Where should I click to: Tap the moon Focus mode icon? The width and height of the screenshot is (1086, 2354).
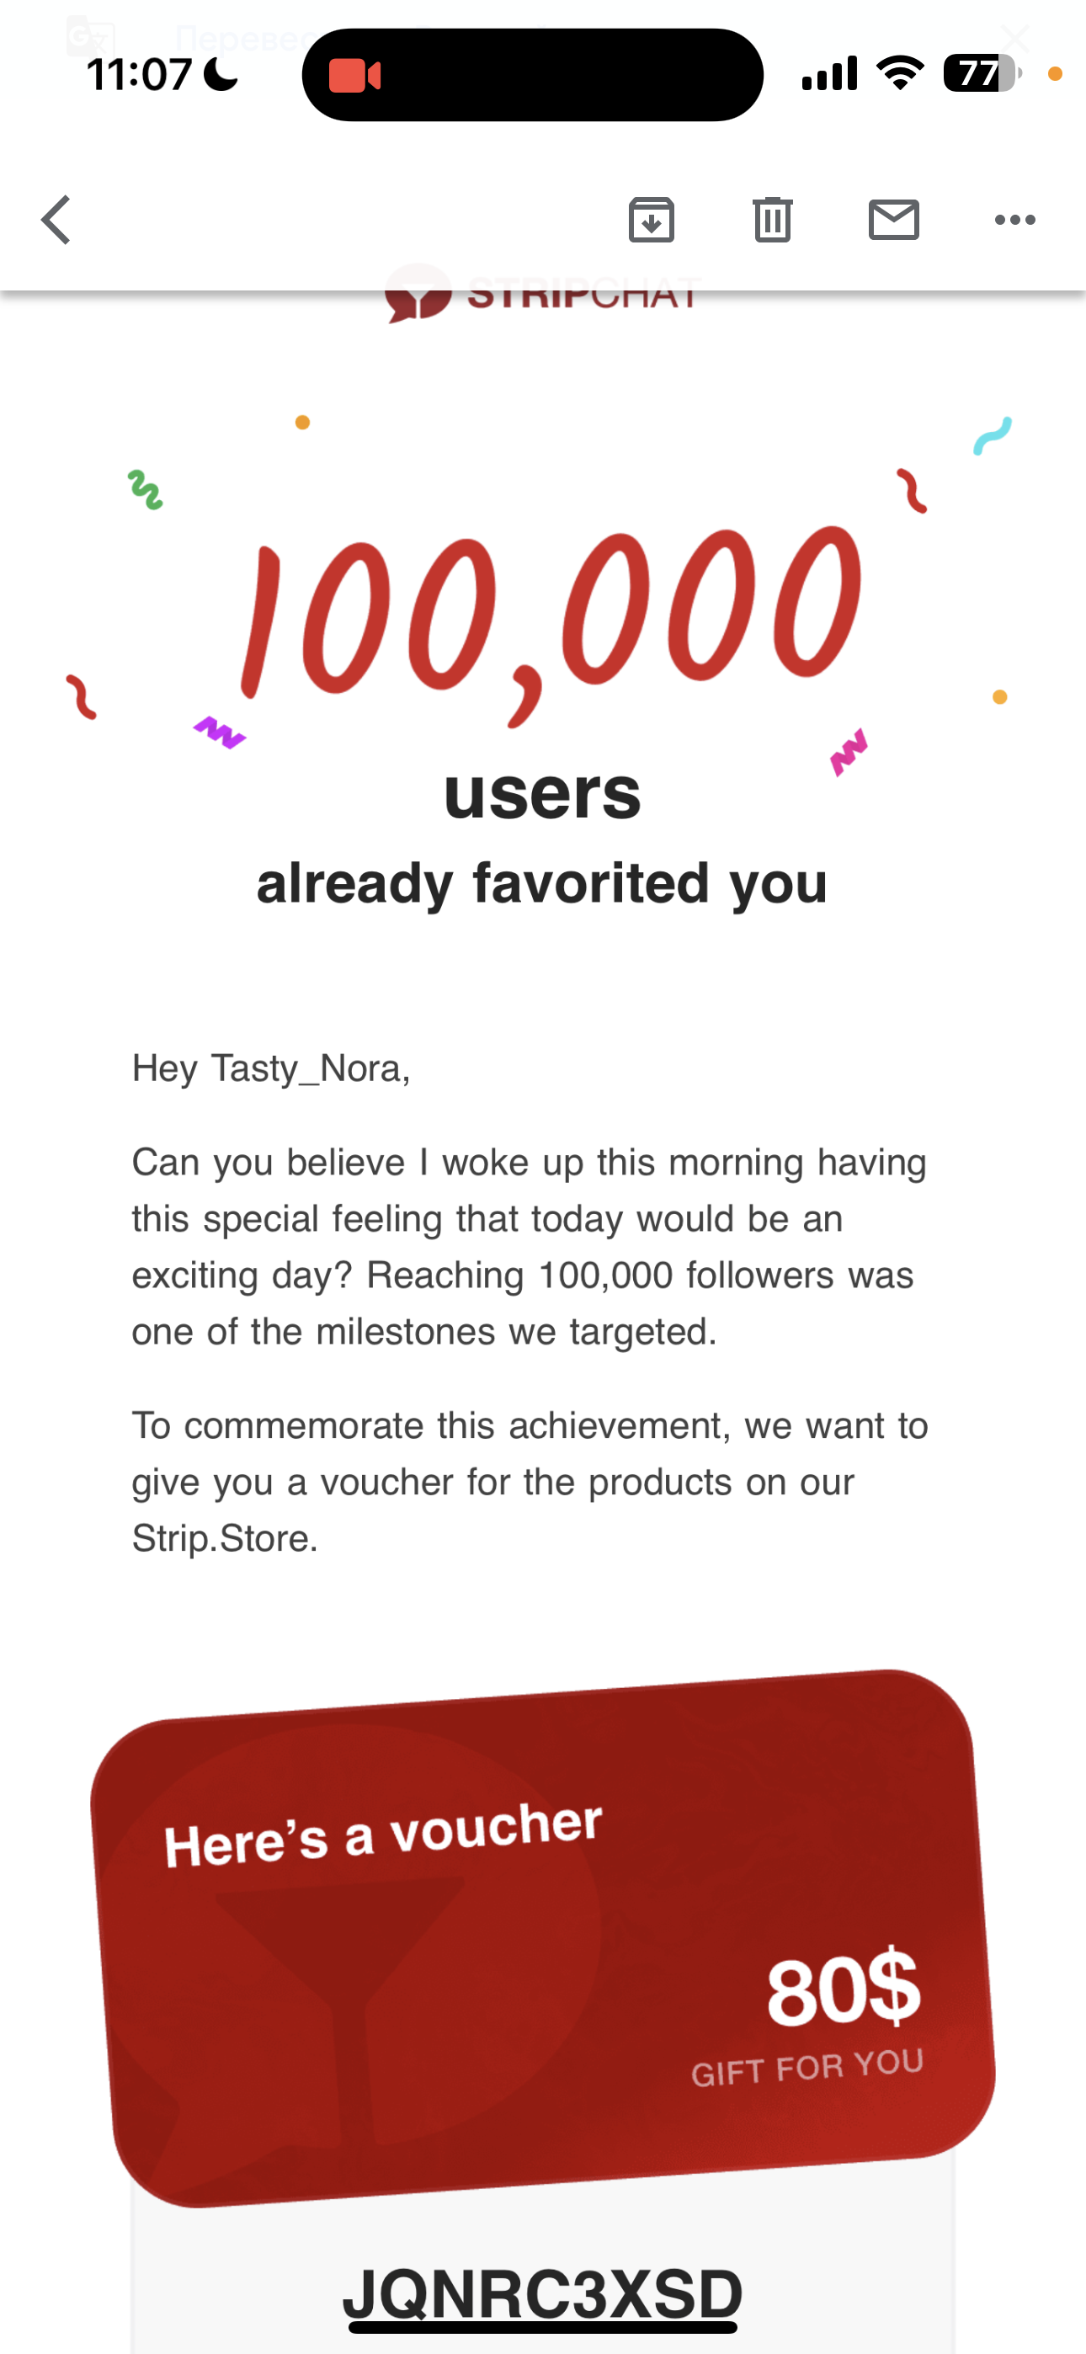tap(221, 74)
